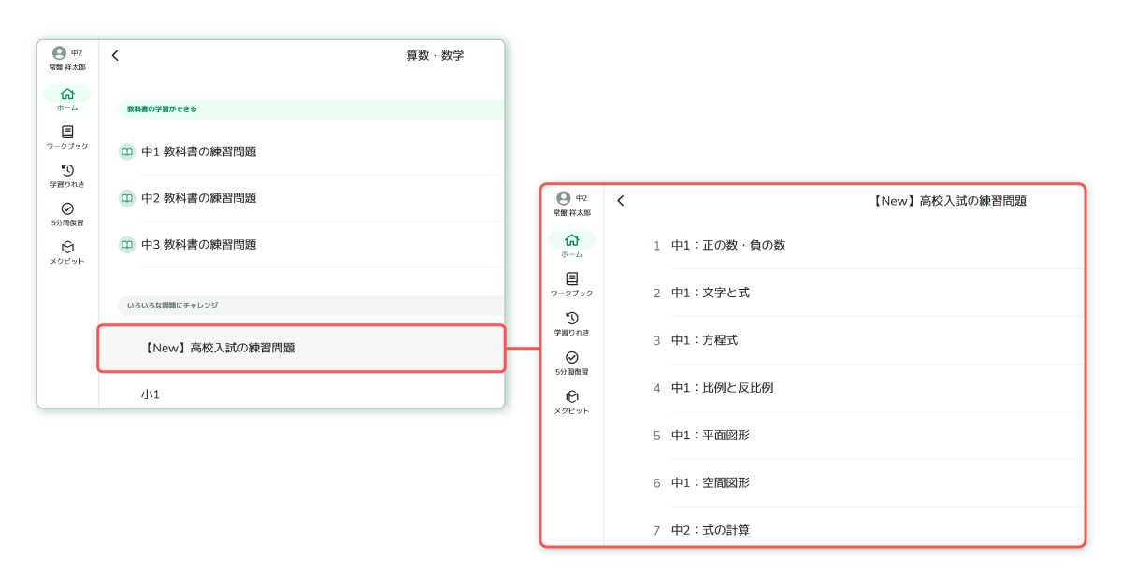Screen dimensions: 1122x587
Task: Go back from 高校入試の練習問題 screen
Action: pyautogui.click(x=620, y=201)
